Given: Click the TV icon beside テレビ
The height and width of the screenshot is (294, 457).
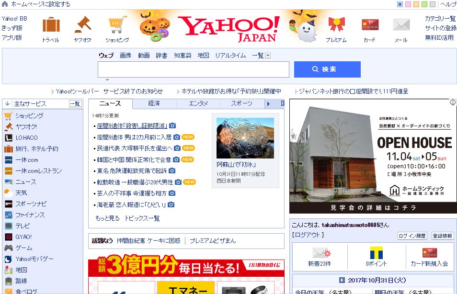Looking at the screenshot, I should pyautogui.click(x=9, y=226).
